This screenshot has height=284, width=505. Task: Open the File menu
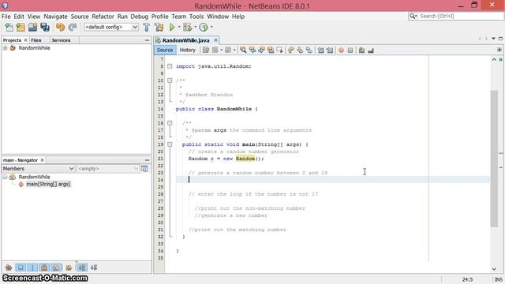[6, 17]
